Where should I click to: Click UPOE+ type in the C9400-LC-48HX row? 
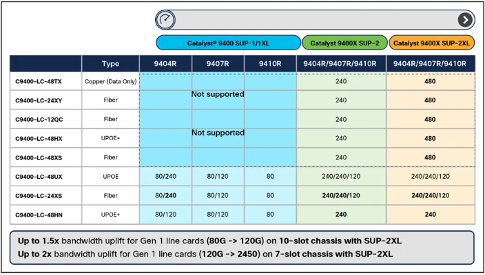pyautogui.click(x=110, y=138)
